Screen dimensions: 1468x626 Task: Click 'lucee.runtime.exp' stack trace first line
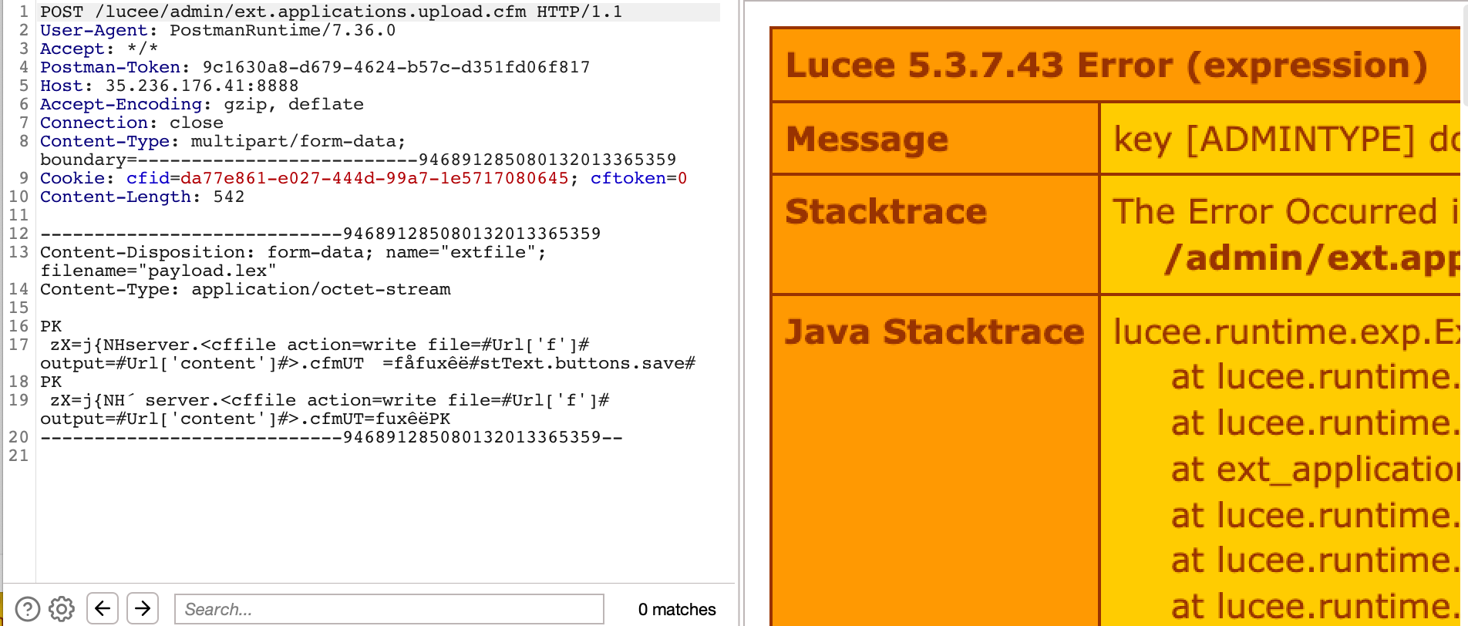pyautogui.click(x=1287, y=332)
